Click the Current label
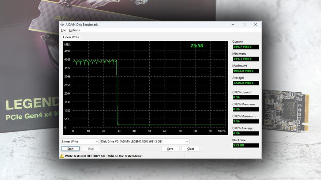The height and width of the screenshot is (180, 321). [238, 42]
